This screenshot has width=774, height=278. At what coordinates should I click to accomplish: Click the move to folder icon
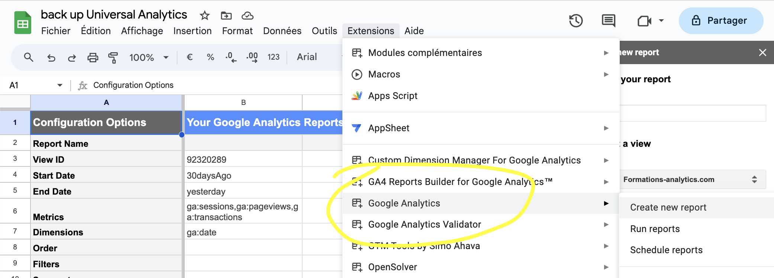[x=226, y=16]
